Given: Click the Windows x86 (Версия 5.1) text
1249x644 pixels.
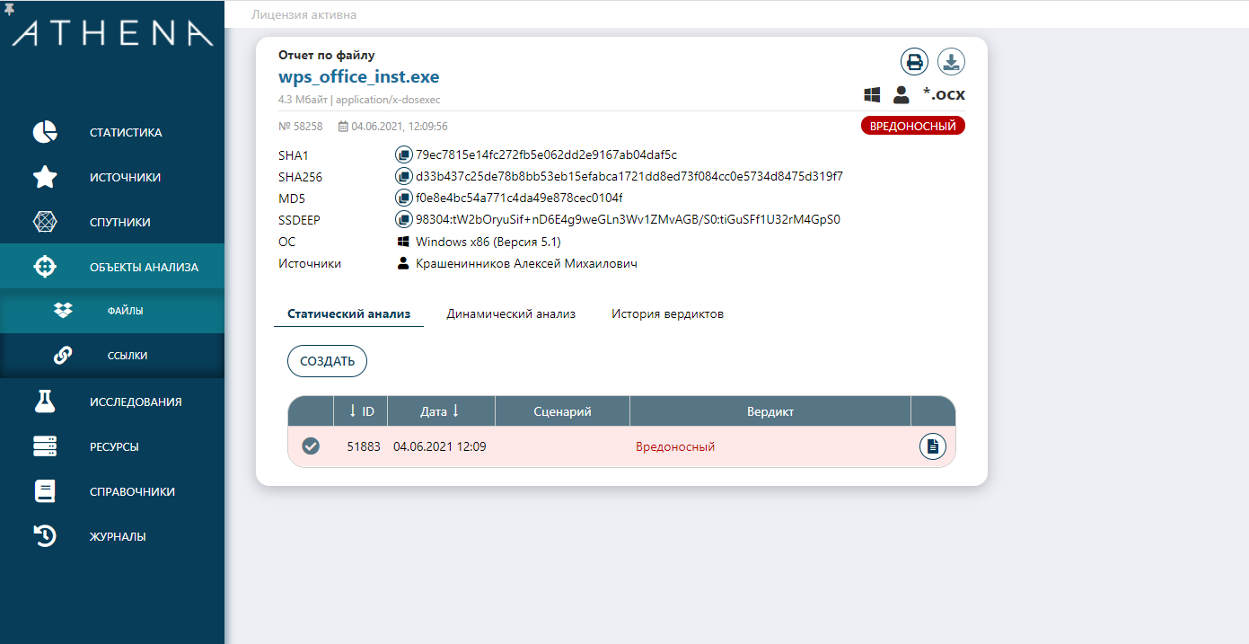Looking at the screenshot, I should 488,242.
